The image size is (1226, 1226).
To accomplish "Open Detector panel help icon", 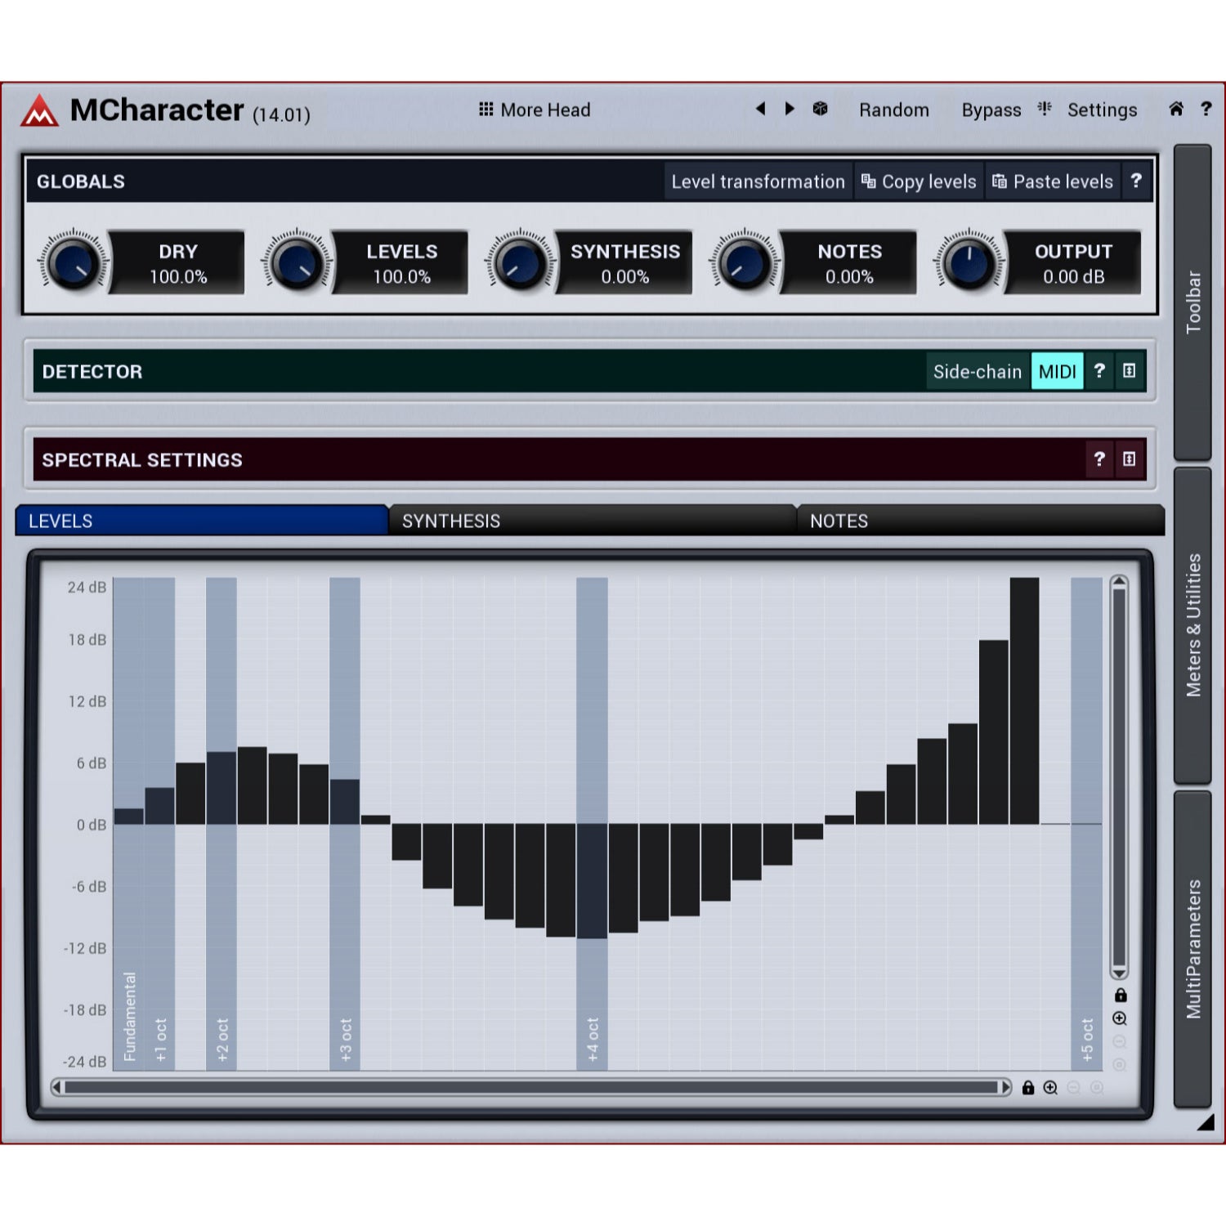I will [1099, 371].
